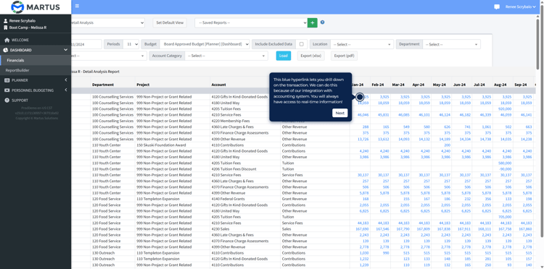The image size is (544, 269).
Task: Open the Account Category select dropdown
Action: [x=226, y=56]
